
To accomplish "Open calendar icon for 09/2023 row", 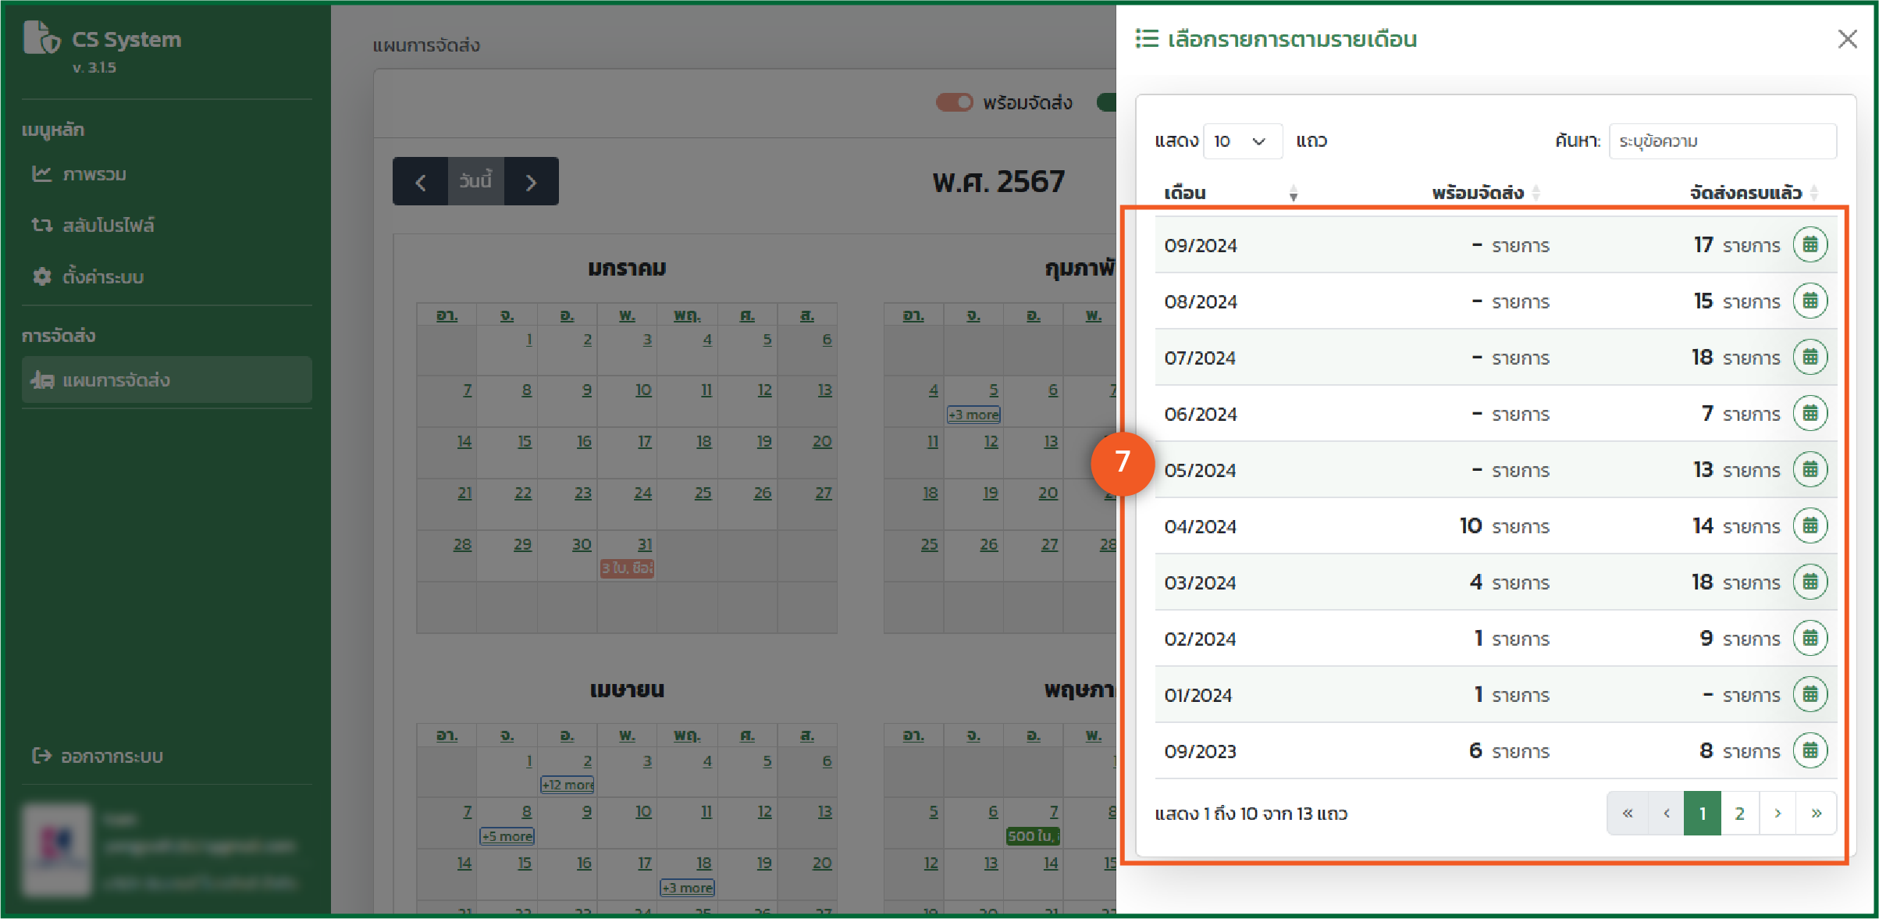I will 1810,751.
